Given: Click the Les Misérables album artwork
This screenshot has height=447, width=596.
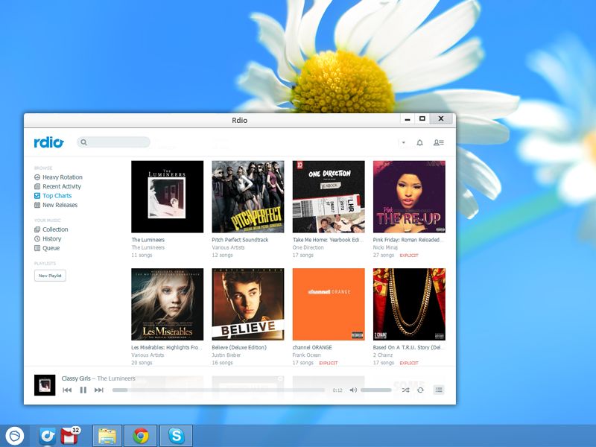Looking at the screenshot, I should pyautogui.click(x=167, y=304).
